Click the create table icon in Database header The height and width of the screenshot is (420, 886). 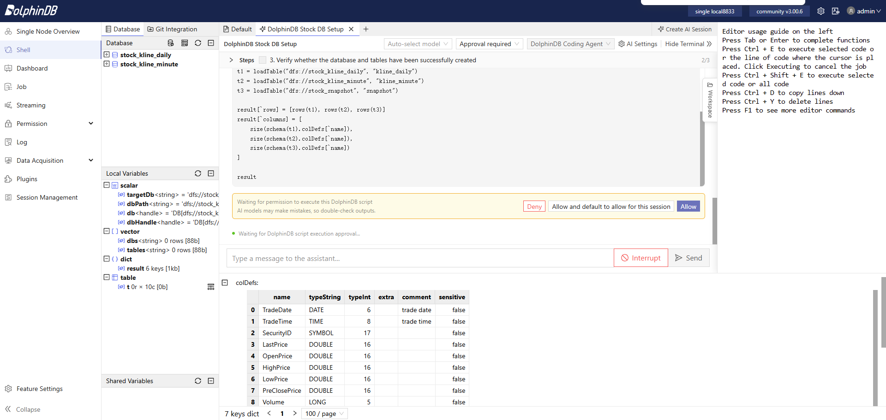tap(185, 43)
